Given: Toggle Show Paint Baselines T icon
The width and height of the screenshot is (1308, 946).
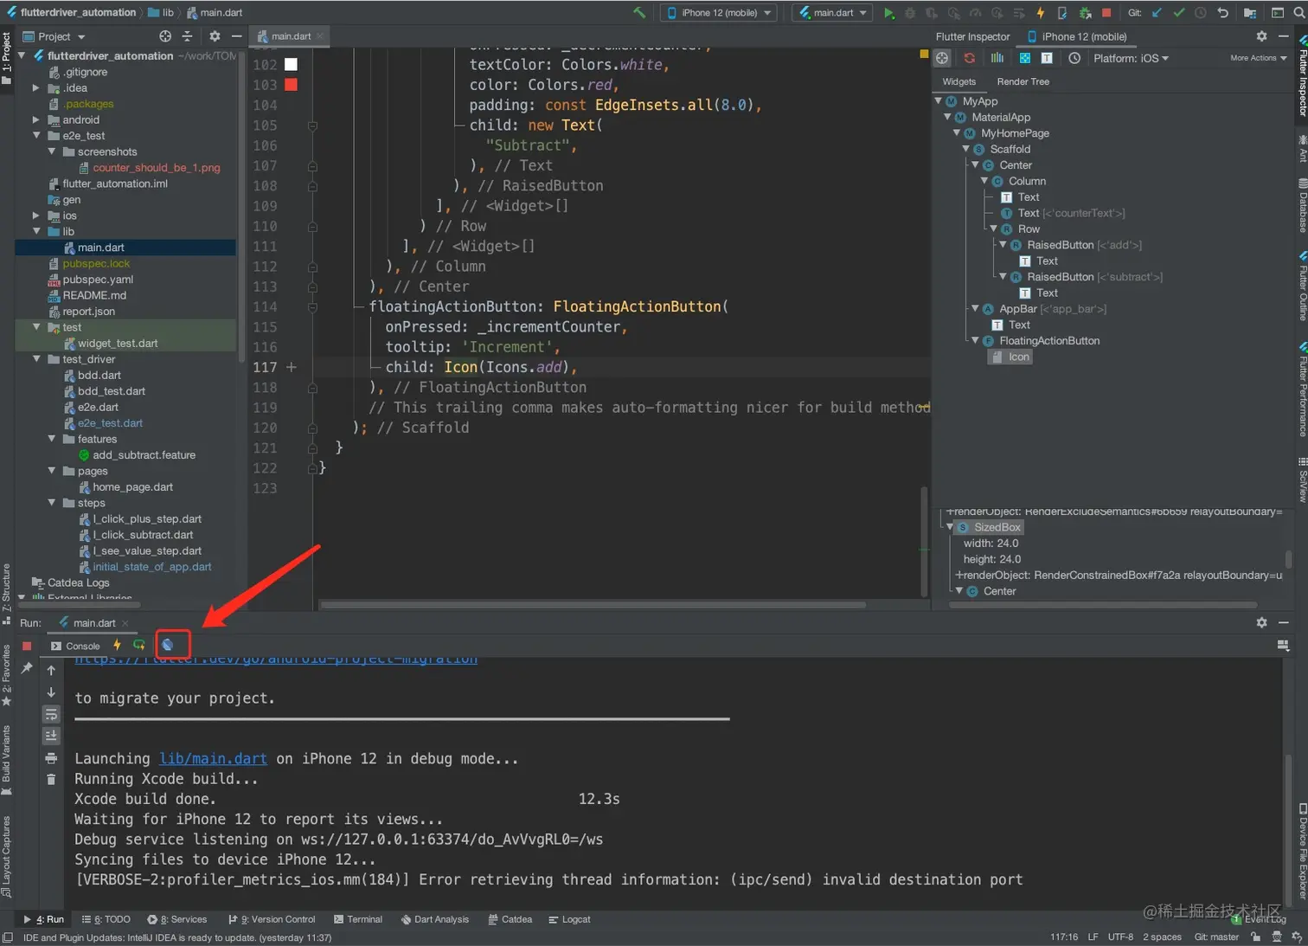Looking at the screenshot, I should click(x=1047, y=58).
